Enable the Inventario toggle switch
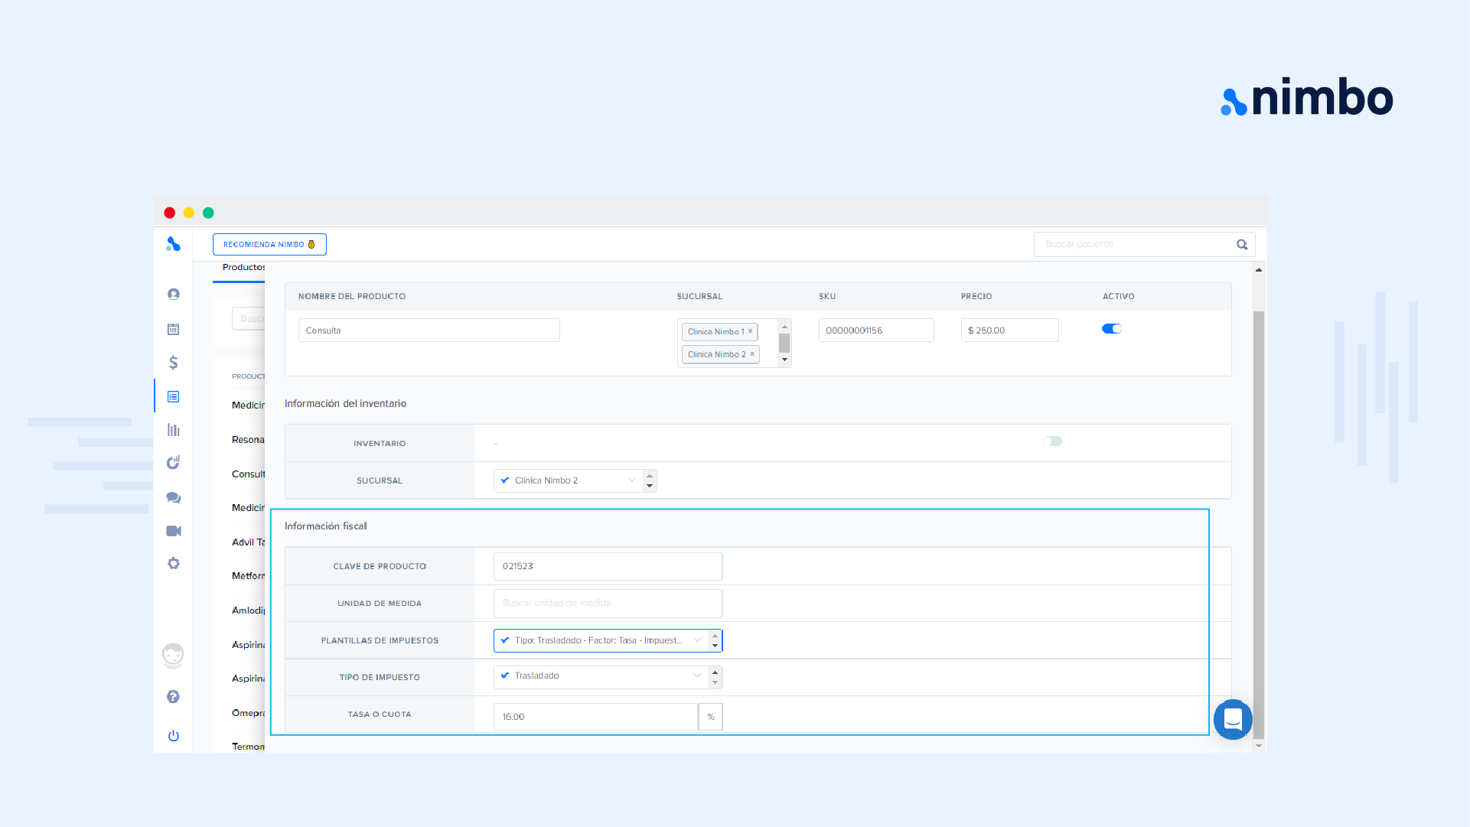The image size is (1470, 827). pos(1052,441)
